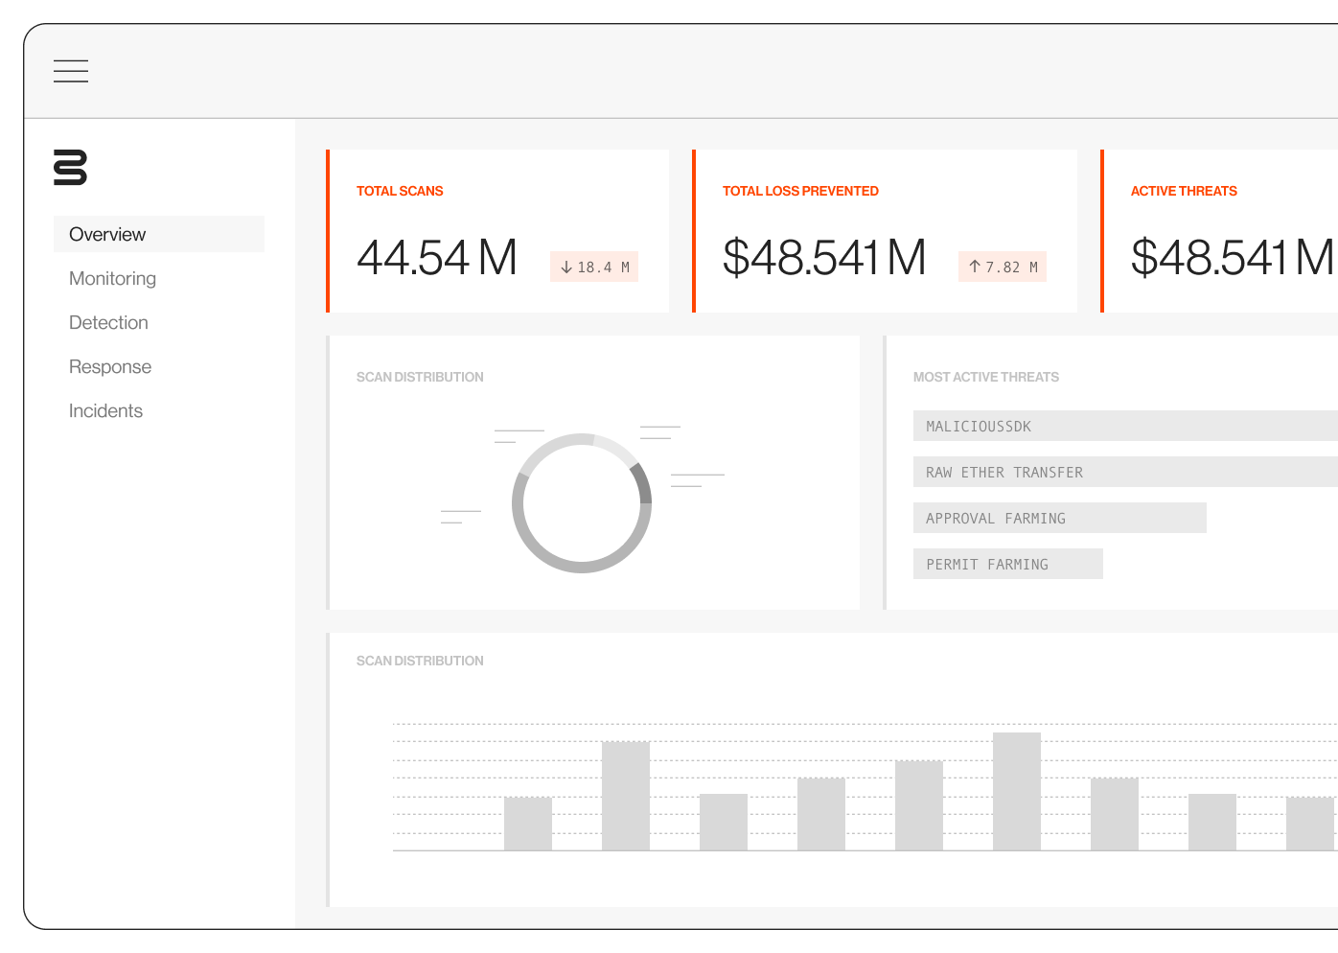Click the down arrow in the 18.4 M badge
1338x953 pixels.
[567, 267]
